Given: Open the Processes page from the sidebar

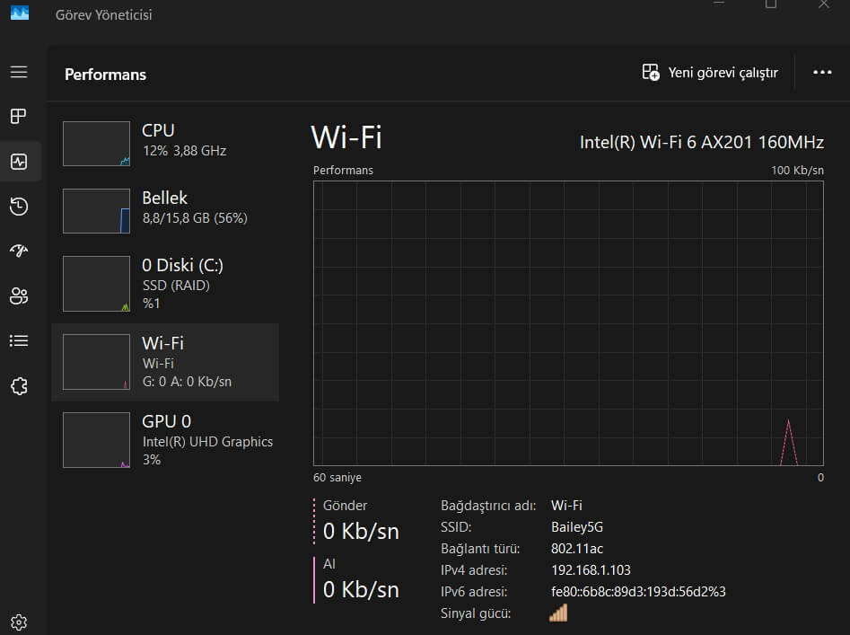Looking at the screenshot, I should point(19,117).
